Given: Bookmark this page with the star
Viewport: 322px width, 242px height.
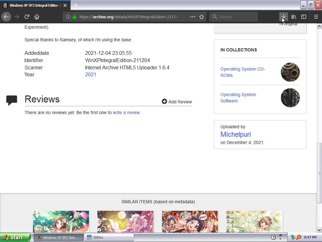Looking at the screenshot, I should tap(202, 17).
